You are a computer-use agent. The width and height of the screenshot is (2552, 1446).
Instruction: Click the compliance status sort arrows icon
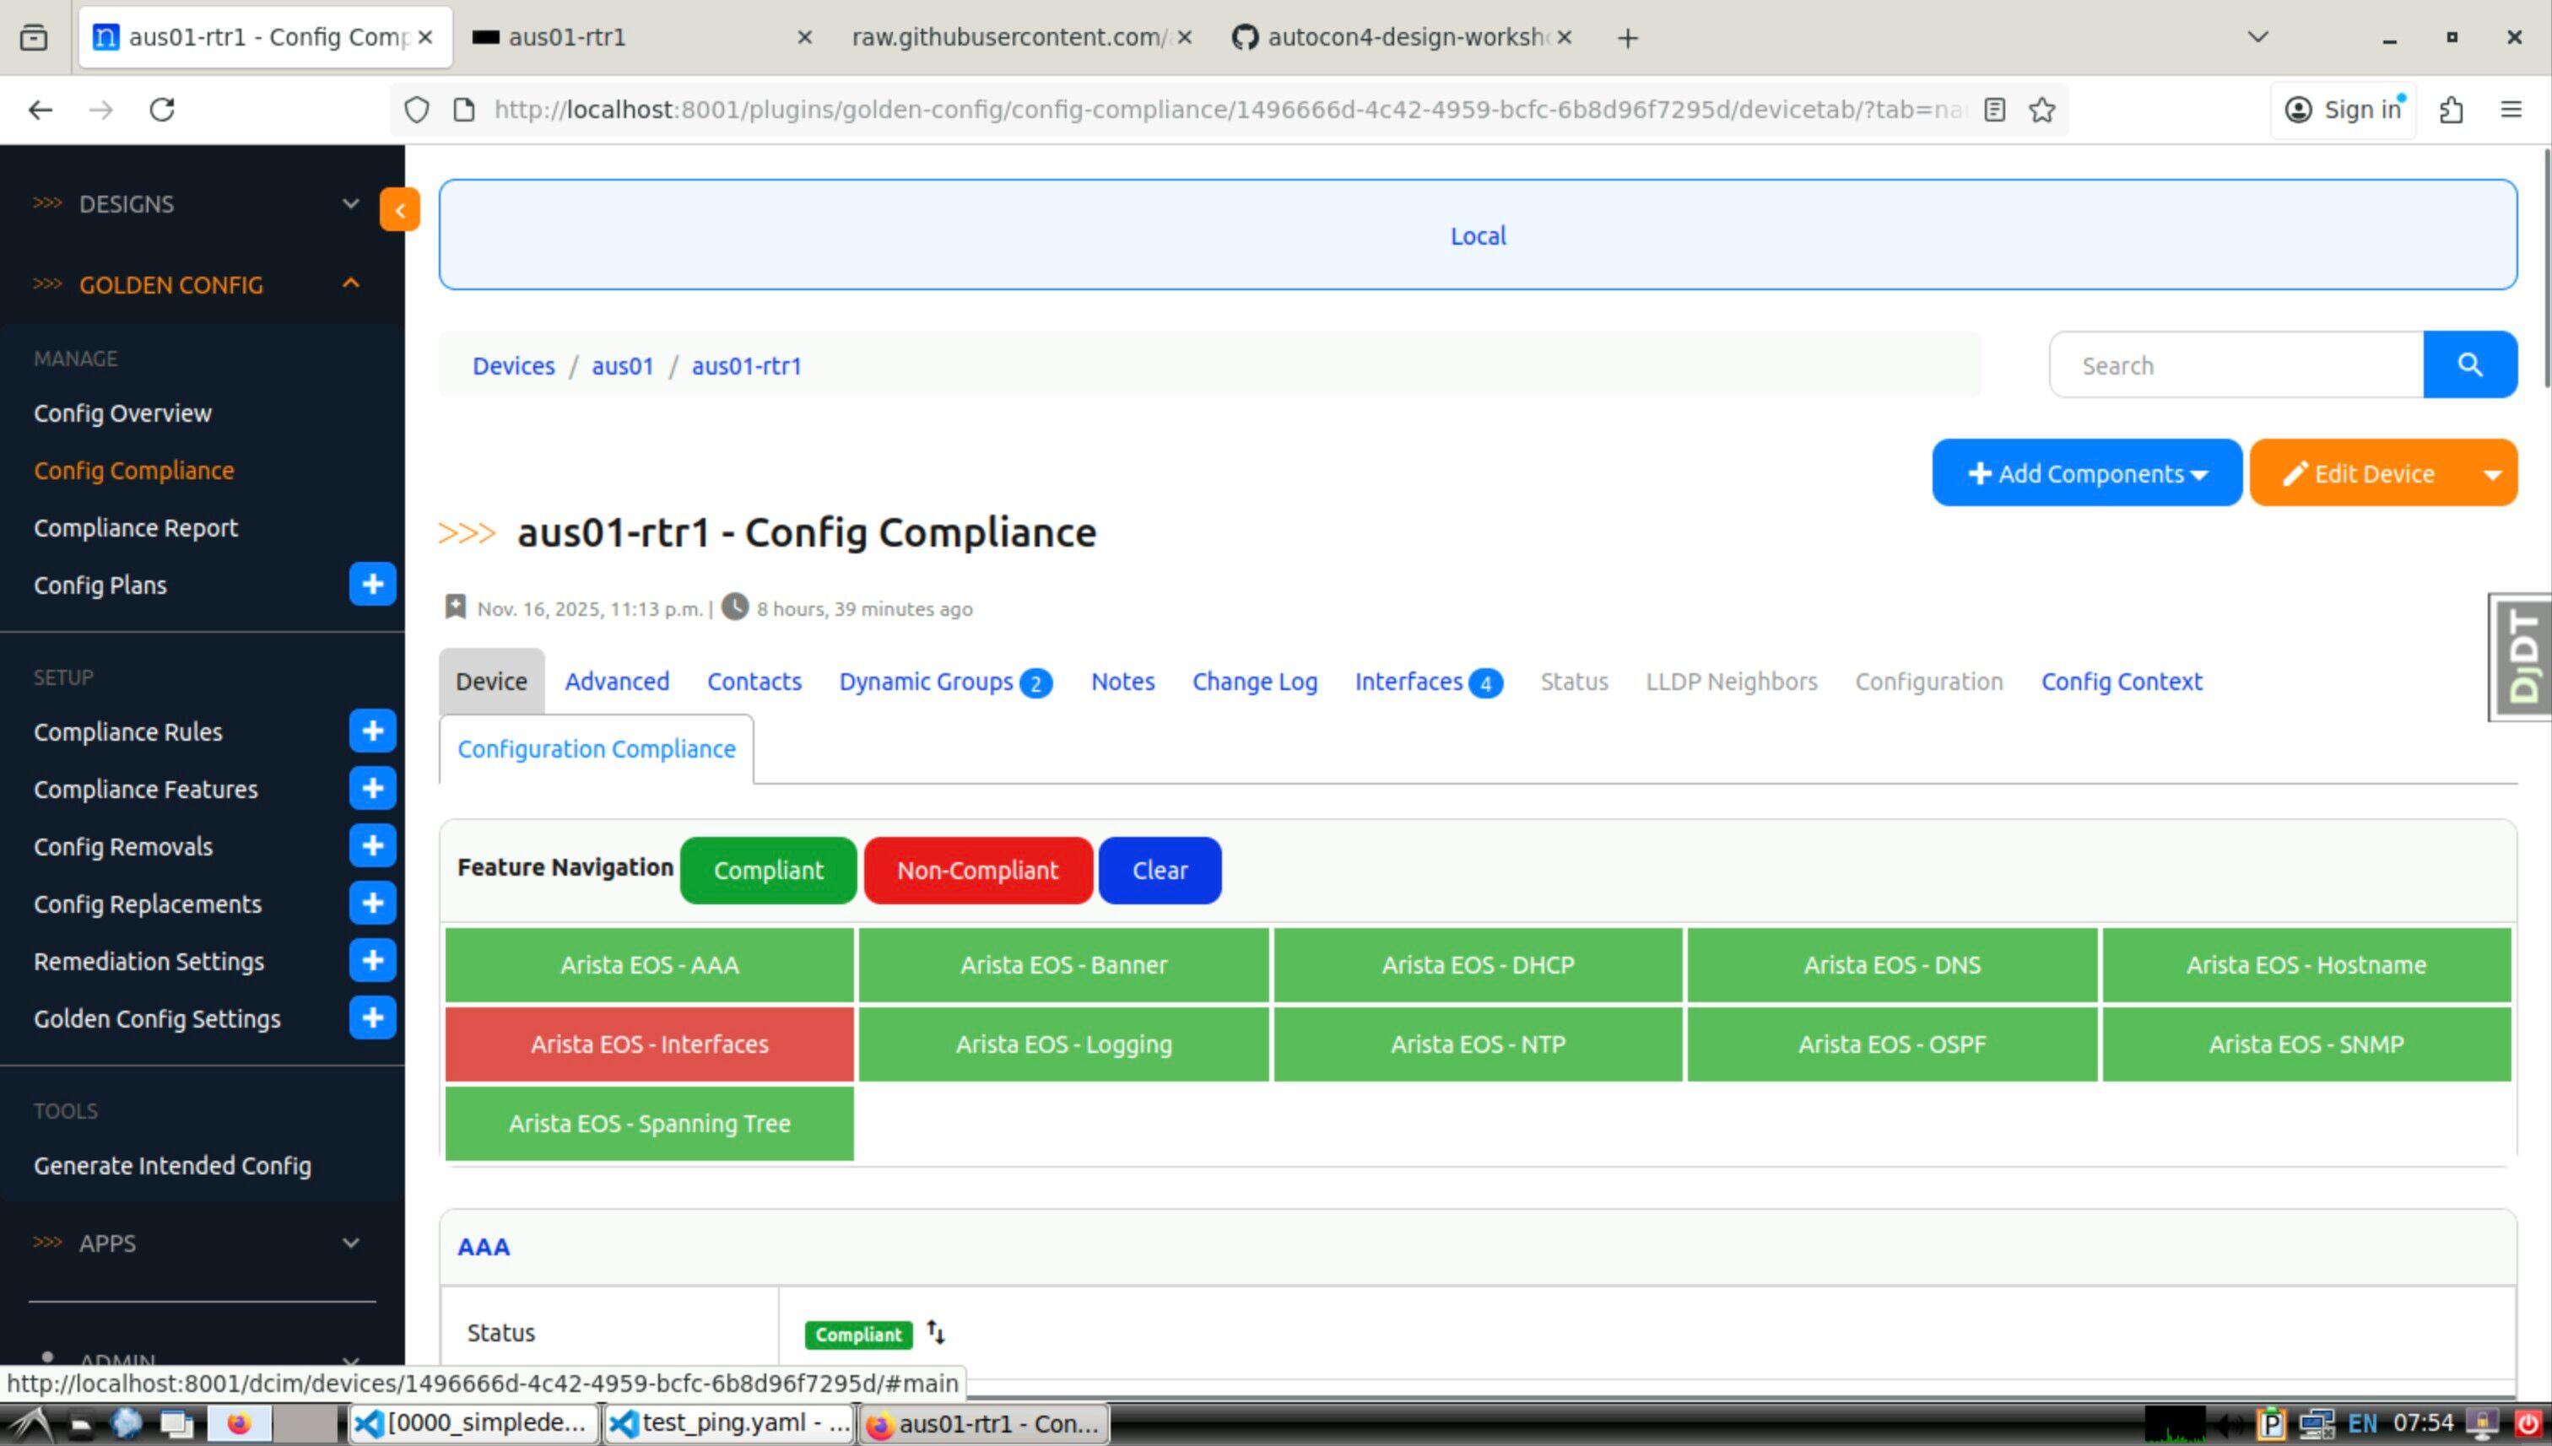[x=936, y=1332]
